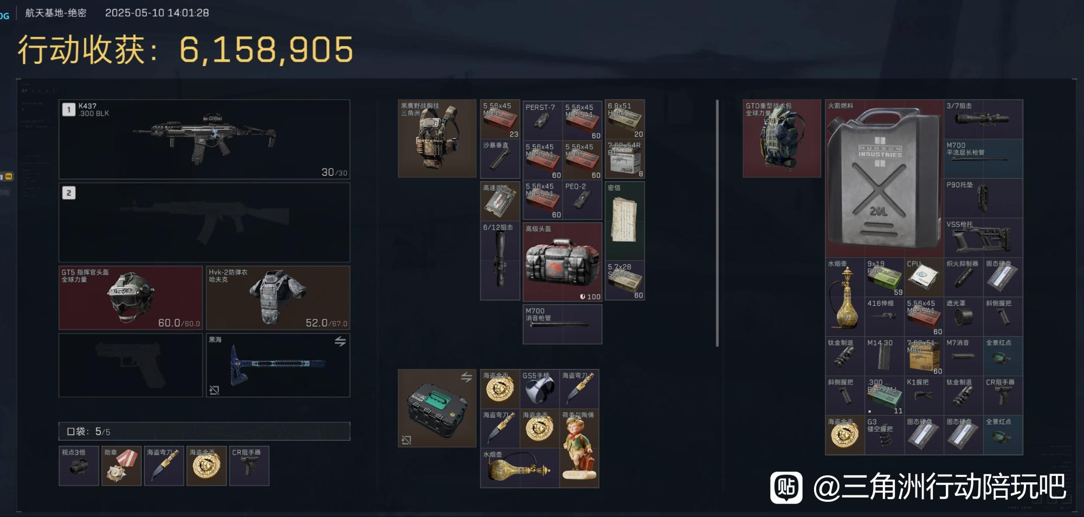Click the swap arrows on the 黑海 axe slot
The height and width of the screenshot is (517, 1084).
(340, 342)
